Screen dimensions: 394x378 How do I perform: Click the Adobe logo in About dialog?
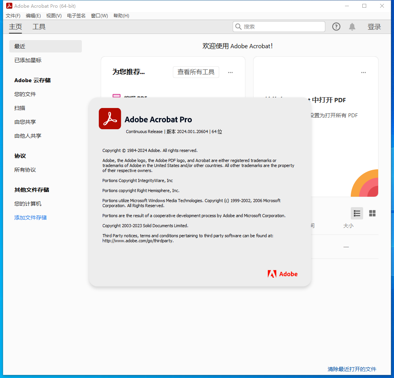(282, 274)
